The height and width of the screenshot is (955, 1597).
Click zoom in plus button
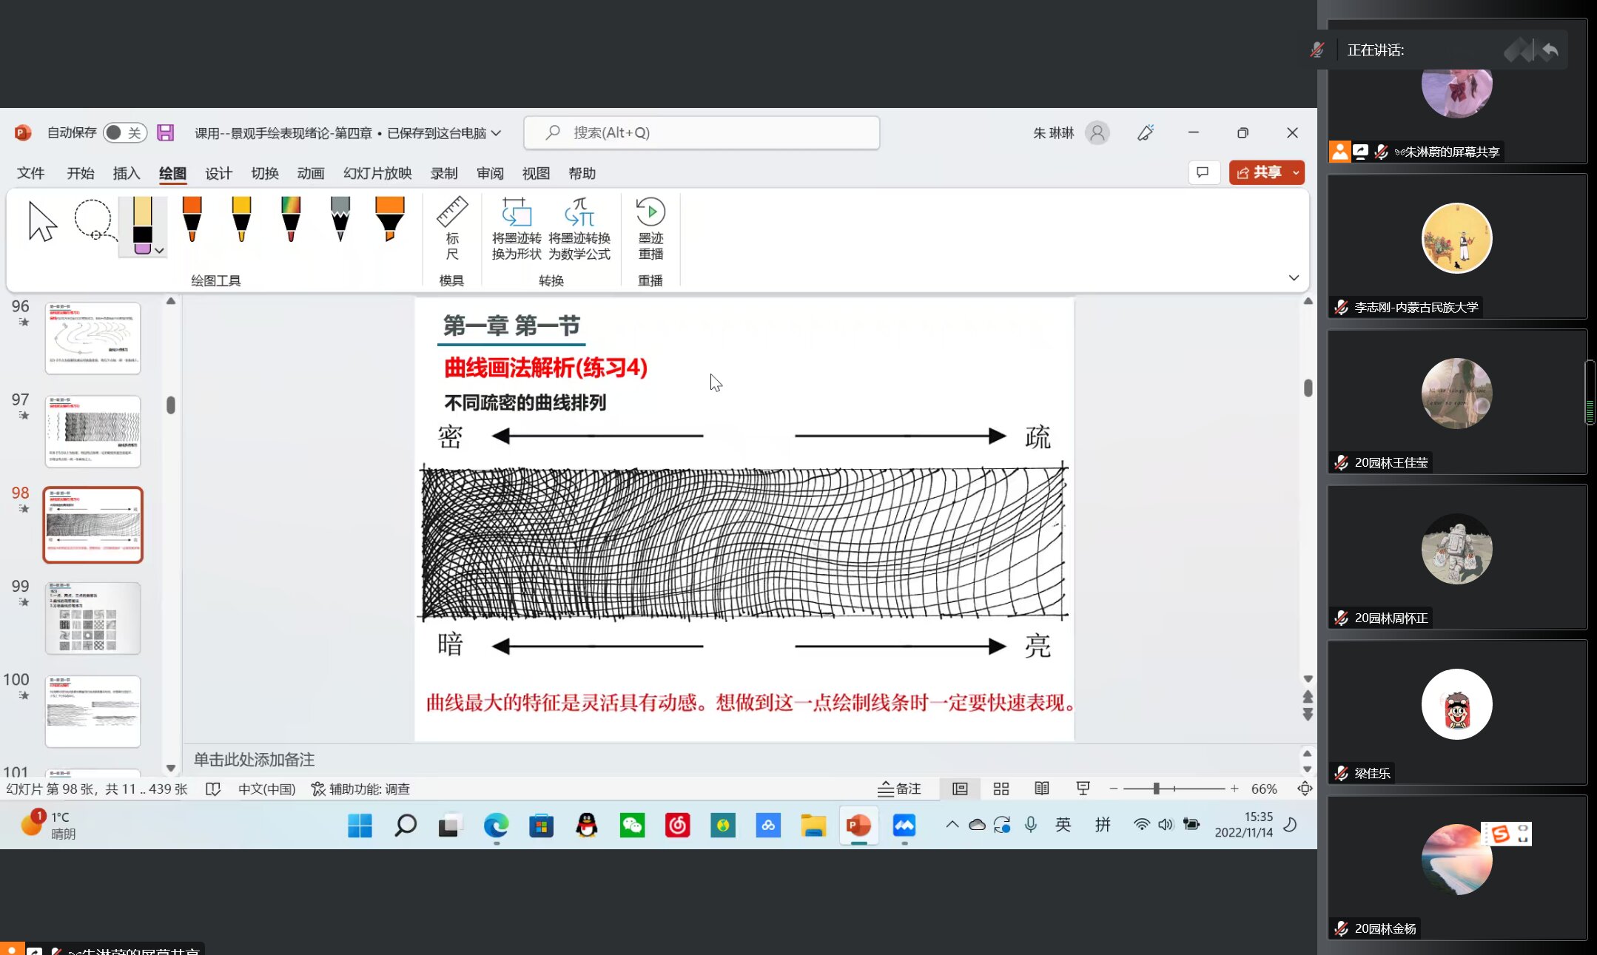(x=1234, y=789)
